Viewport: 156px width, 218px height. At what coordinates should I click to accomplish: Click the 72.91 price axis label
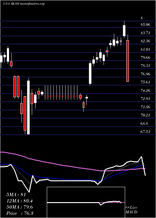tap(145, 99)
